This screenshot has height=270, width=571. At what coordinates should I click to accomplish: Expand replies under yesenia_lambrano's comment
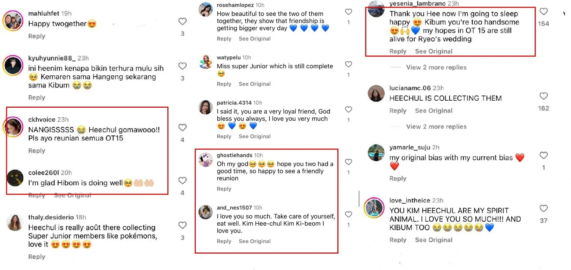pyautogui.click(x=436, y=67)
